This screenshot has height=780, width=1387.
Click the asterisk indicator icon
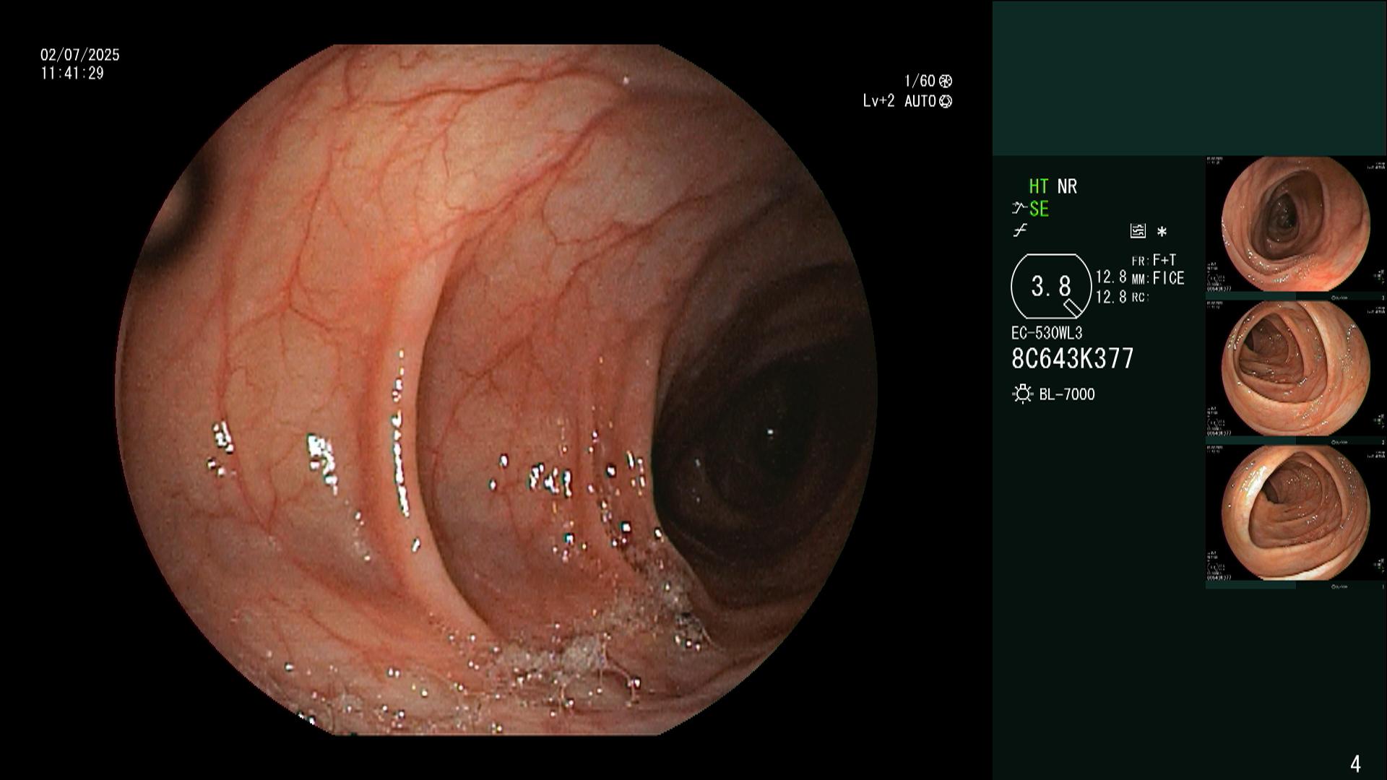click(1162, 232)
